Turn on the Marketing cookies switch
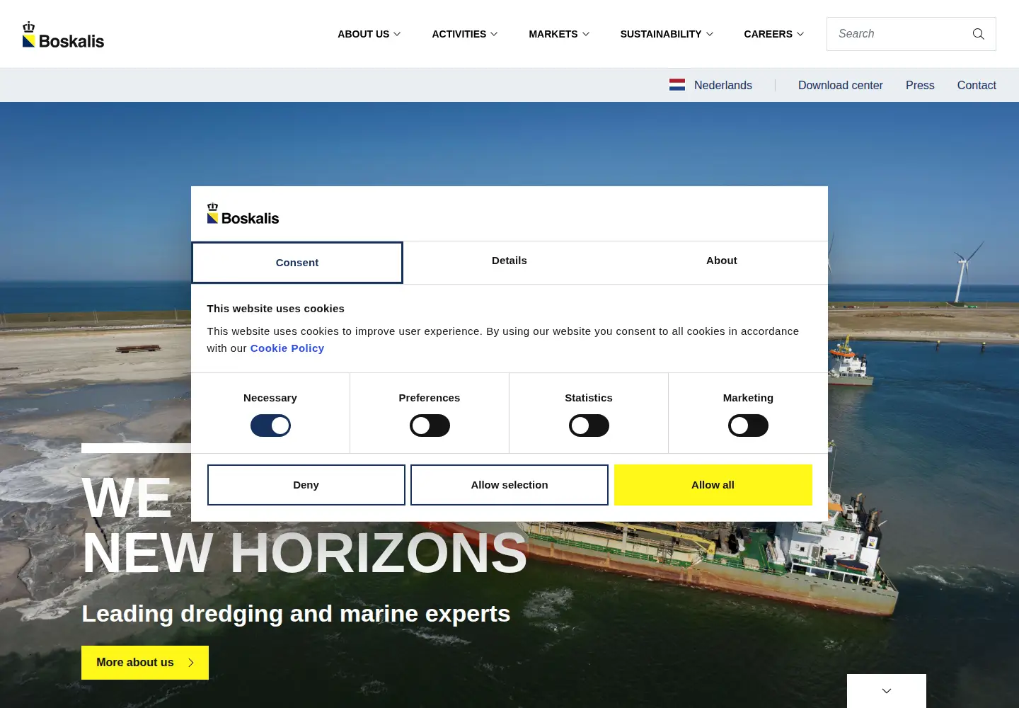Viewport: 1019px width, 708px height. click(748, 426)
